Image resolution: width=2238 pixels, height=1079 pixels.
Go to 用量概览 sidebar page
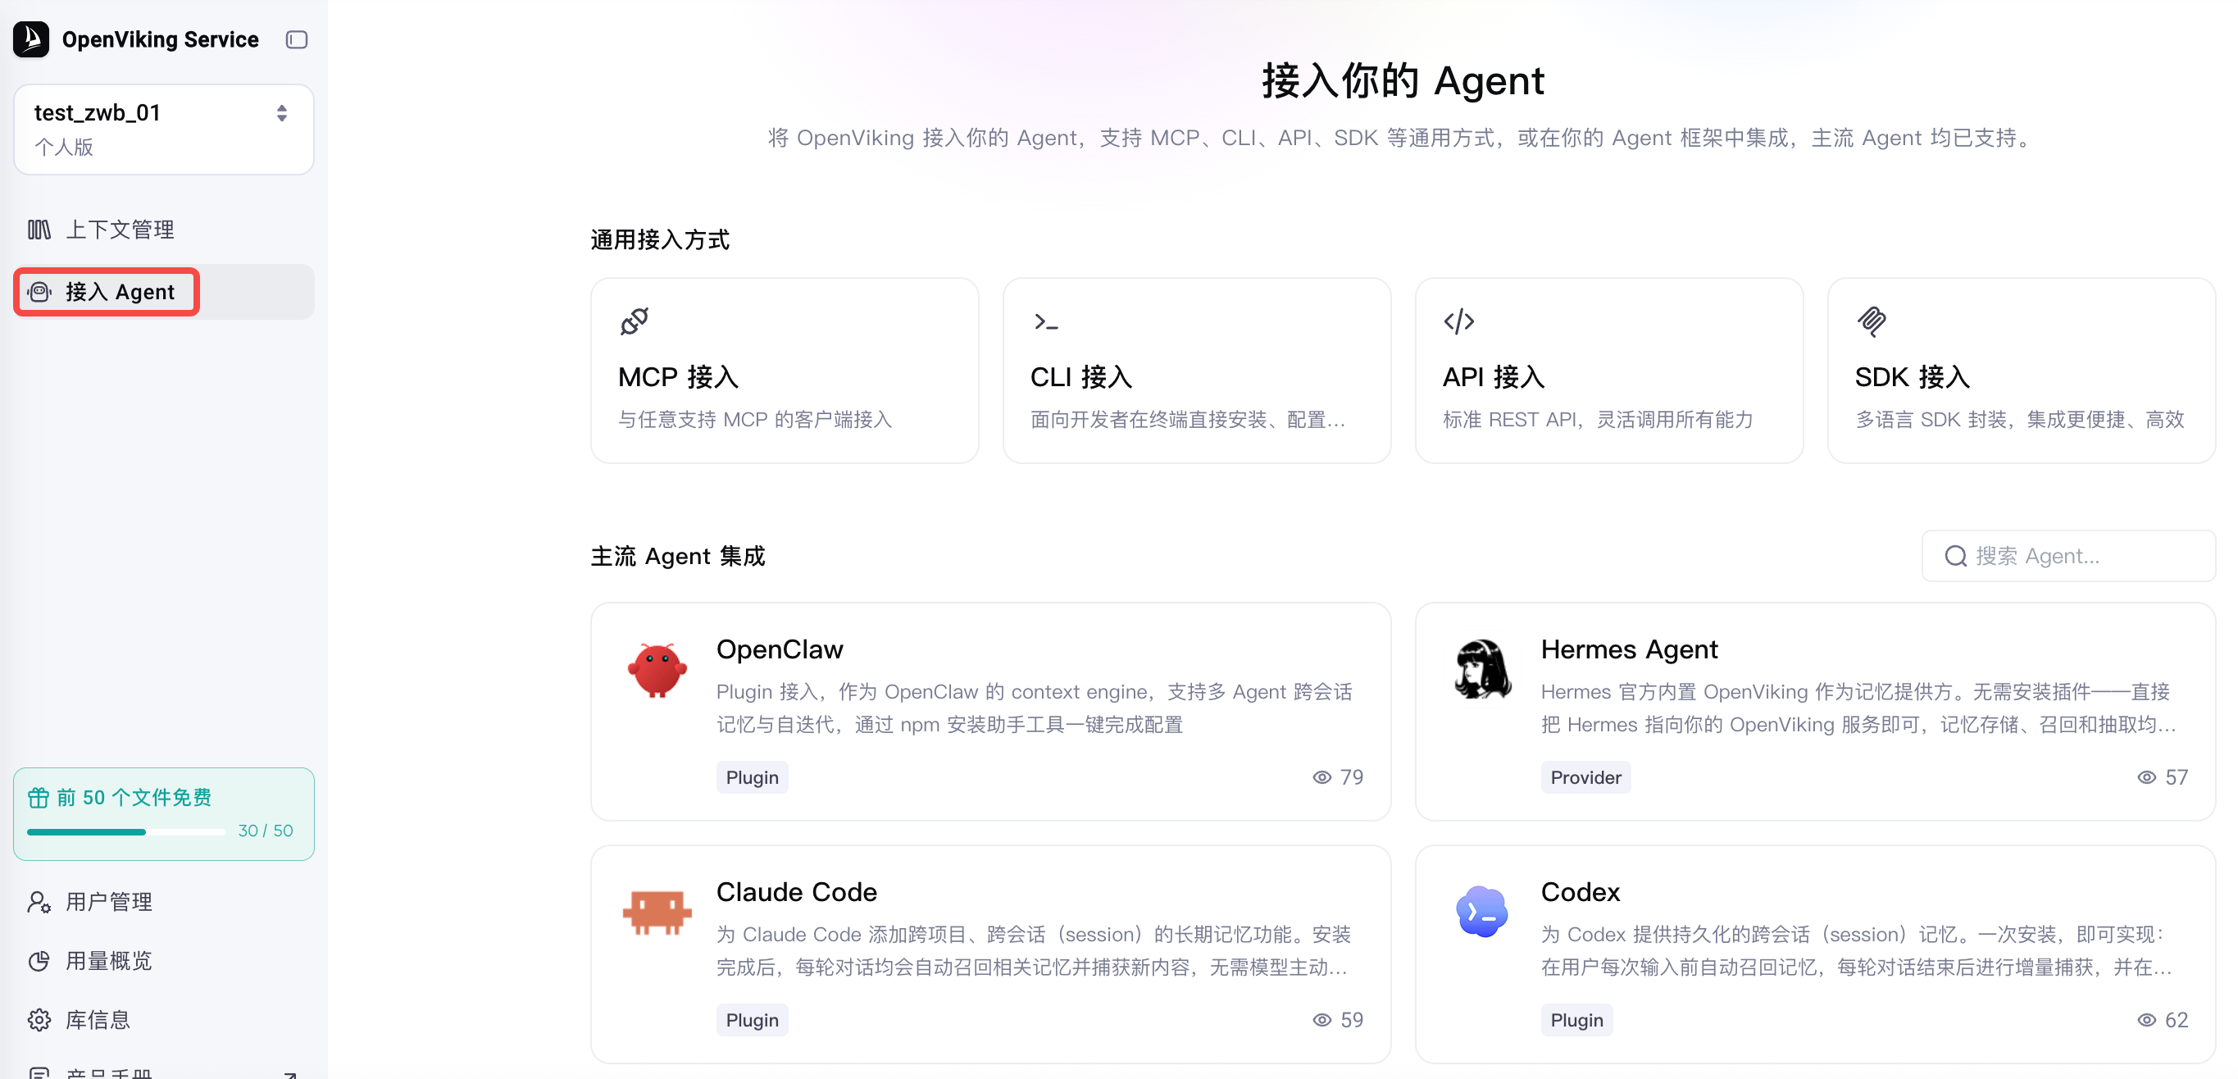[x=163, y=961]
